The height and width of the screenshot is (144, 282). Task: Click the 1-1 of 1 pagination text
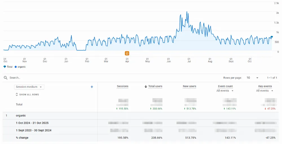[x=272, y=78]
